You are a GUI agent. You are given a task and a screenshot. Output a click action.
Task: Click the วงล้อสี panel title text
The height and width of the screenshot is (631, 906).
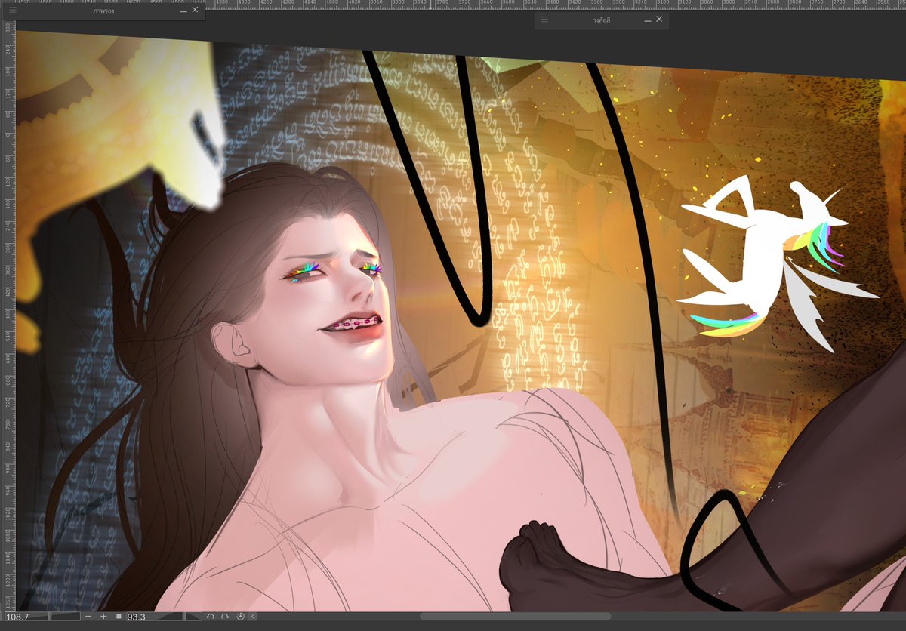602,20
